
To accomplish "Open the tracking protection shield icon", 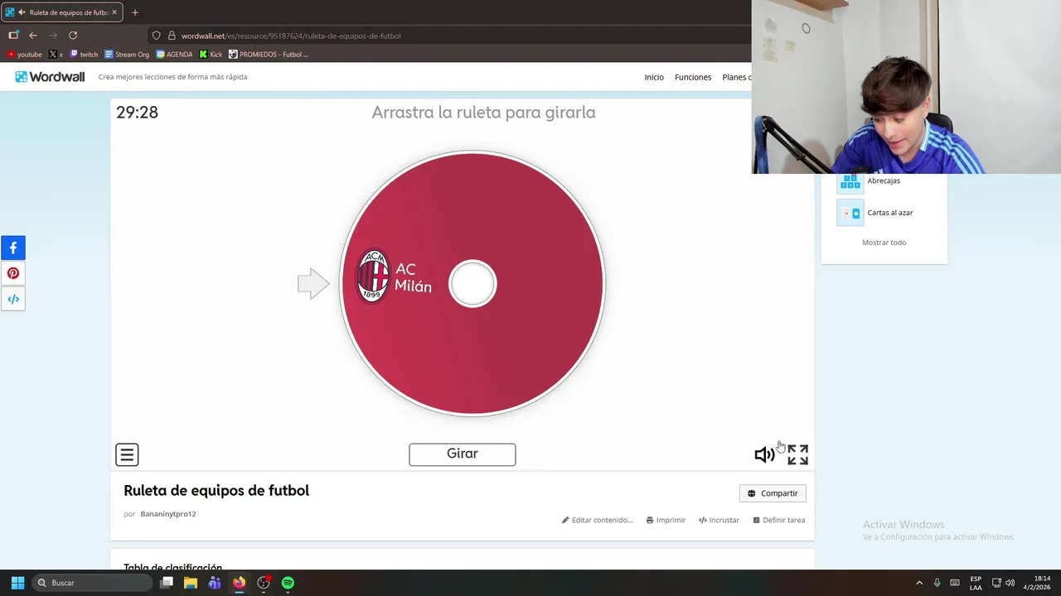I will coord(156,36).
